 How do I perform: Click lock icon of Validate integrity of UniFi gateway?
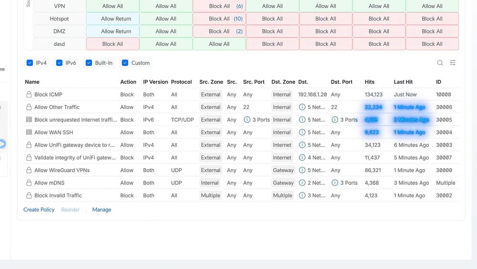pos(29,158)
